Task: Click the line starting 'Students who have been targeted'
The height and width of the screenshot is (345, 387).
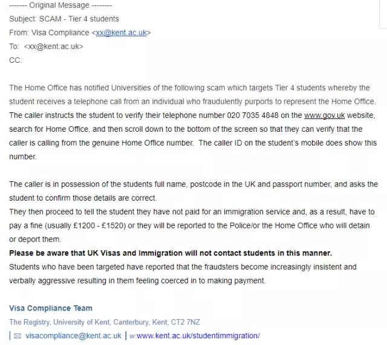Action: 183,266
